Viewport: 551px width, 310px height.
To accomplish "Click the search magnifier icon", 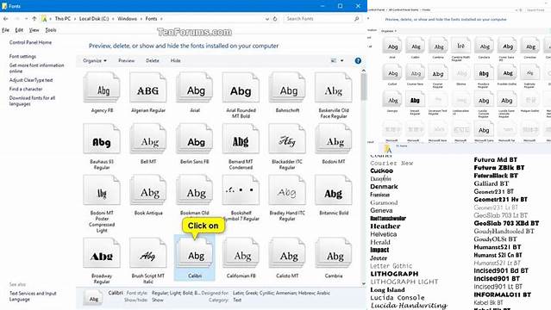I will (x=357, y=19).
